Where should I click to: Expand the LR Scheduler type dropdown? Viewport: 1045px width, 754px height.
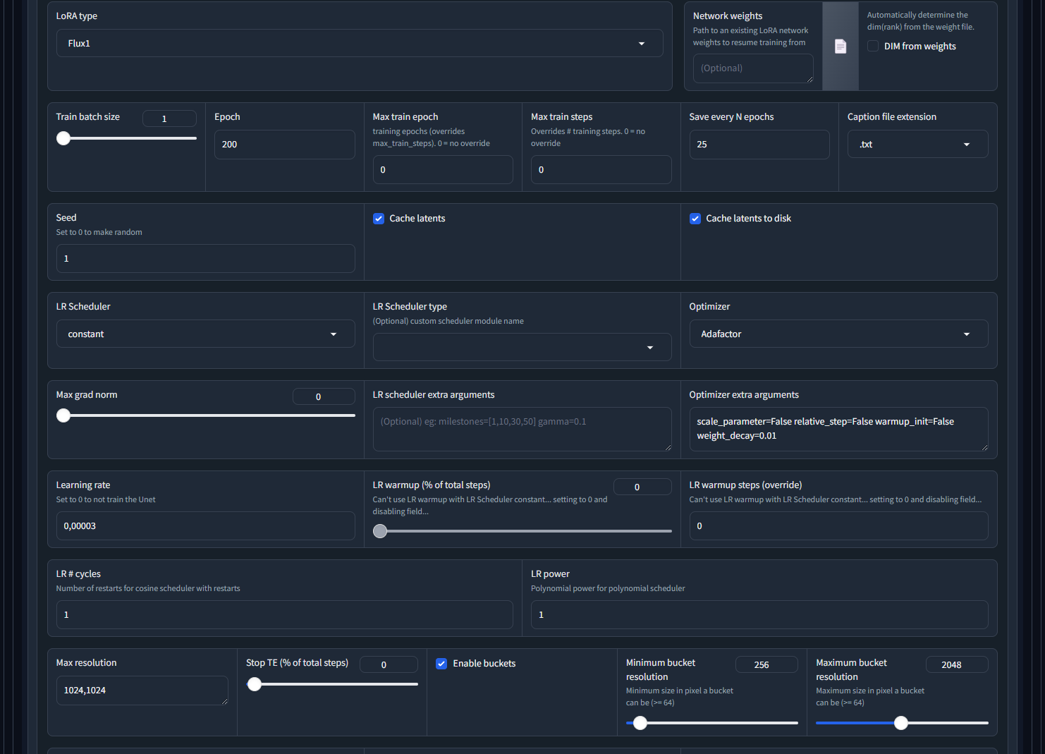click(x=522, y=347)
